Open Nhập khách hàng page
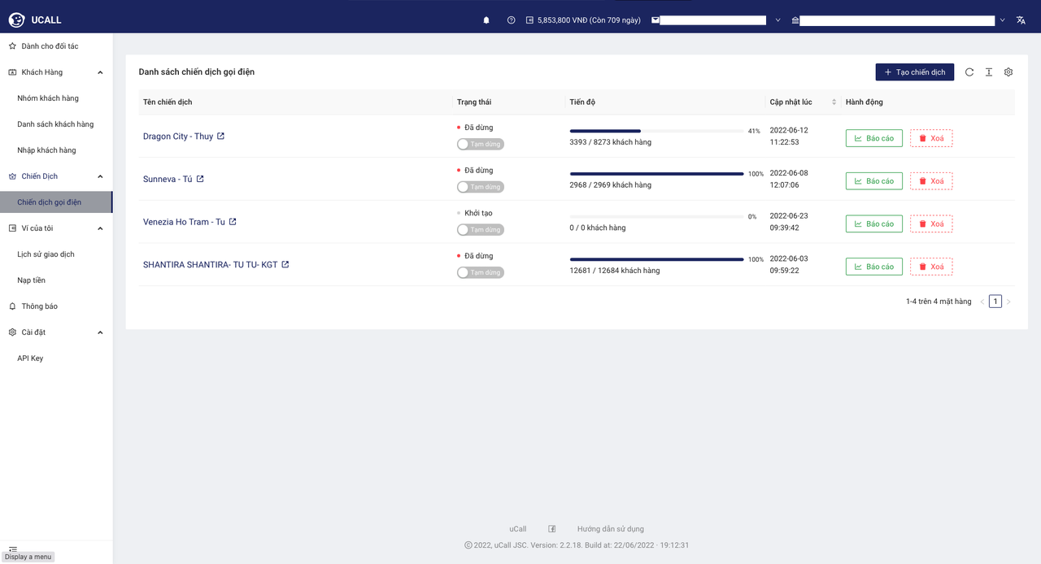Viewport: 1041px width, 564px height. (x=56, y=150)
